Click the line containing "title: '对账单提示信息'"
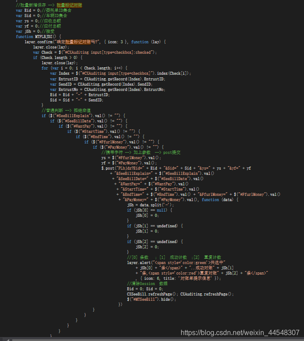304x341 pixels. (x=178, y=278)
